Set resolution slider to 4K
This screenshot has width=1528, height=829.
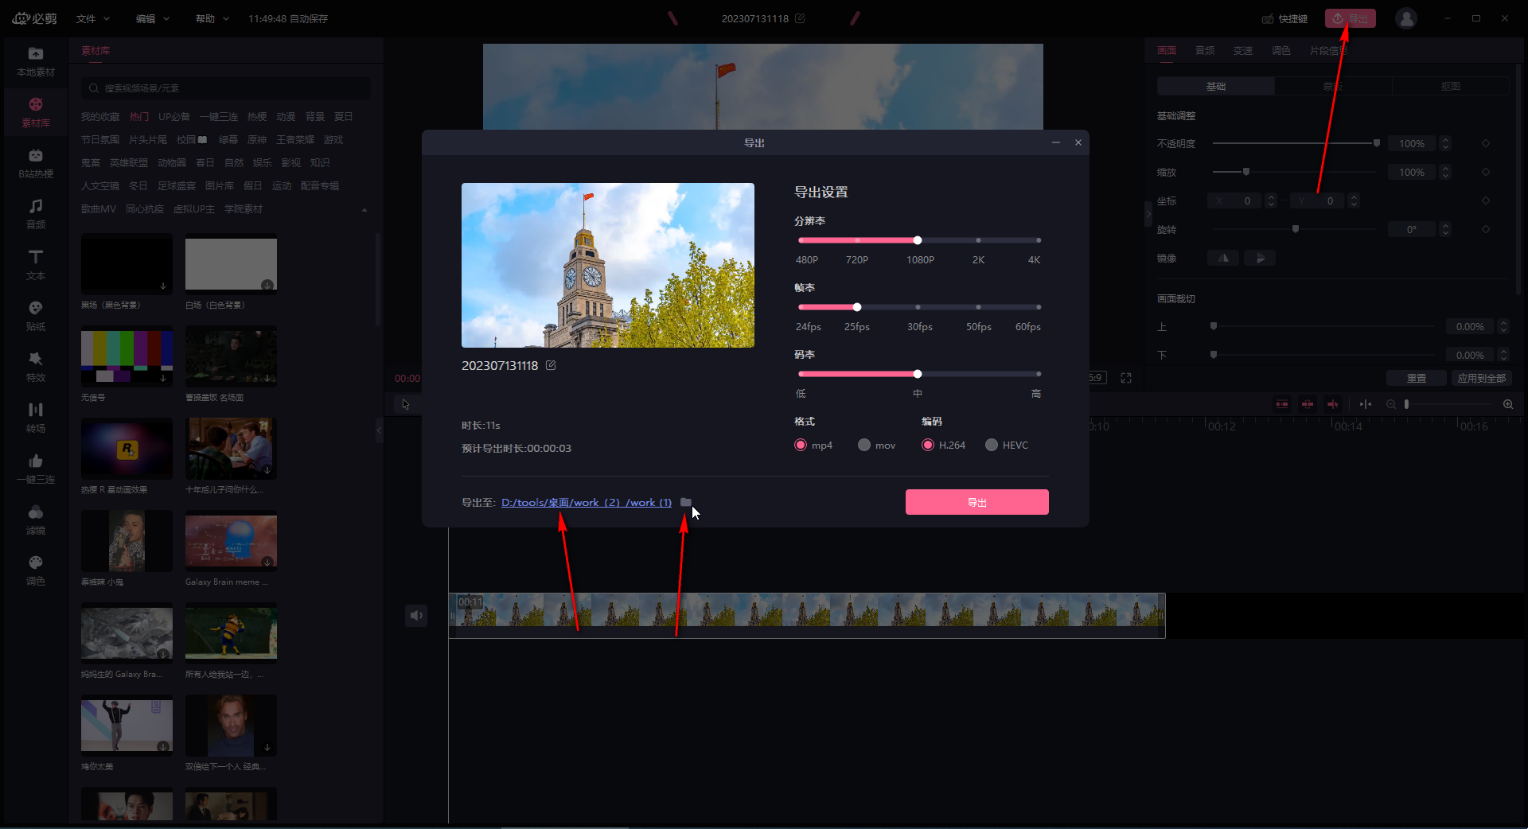click(x=1039, y=240)
